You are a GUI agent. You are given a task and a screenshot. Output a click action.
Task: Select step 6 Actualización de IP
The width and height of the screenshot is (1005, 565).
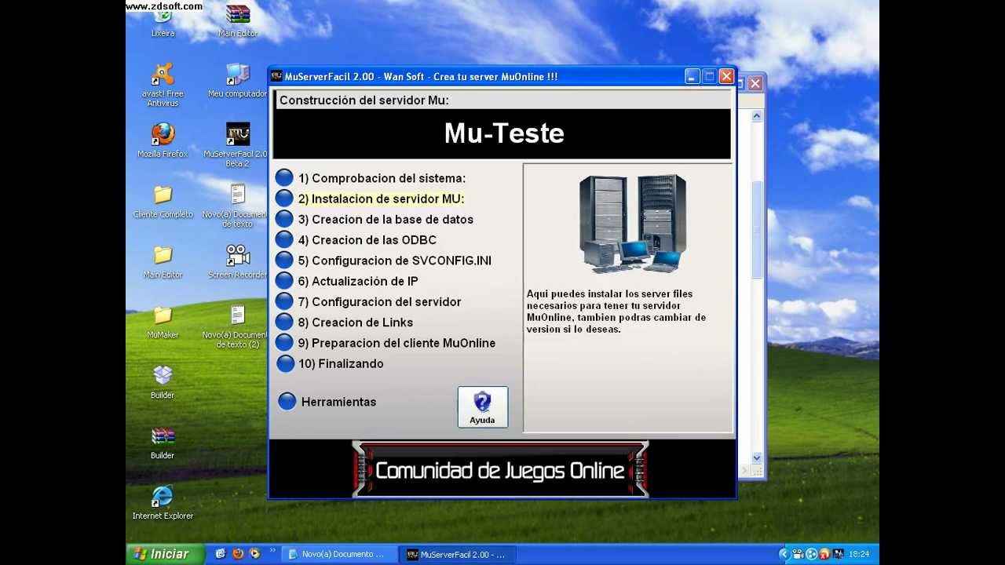[x=358, y=281]
